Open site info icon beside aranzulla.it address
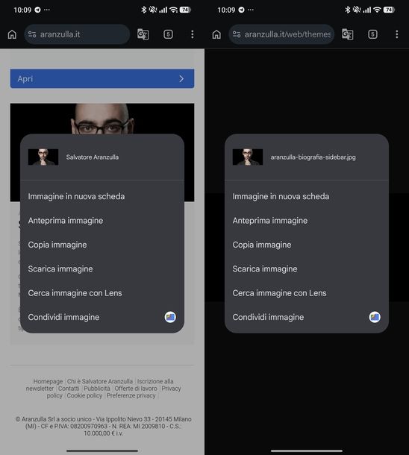This screenshot has height=455, width=409. (x=32, y=34)
